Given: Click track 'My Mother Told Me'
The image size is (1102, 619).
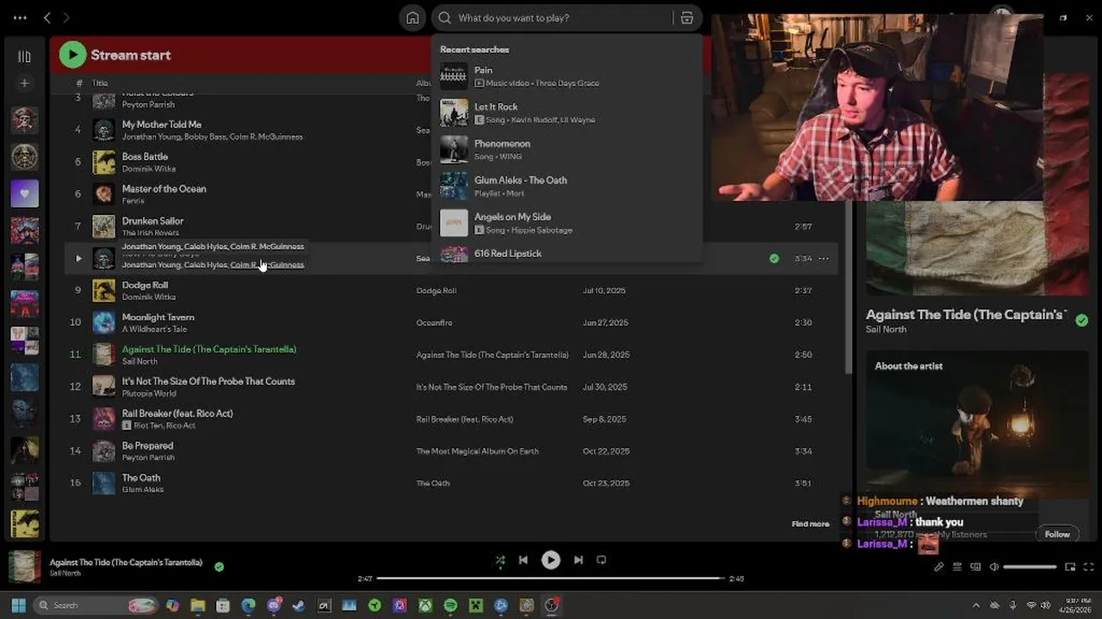Looking at the screenshot, I should (162, 125).
